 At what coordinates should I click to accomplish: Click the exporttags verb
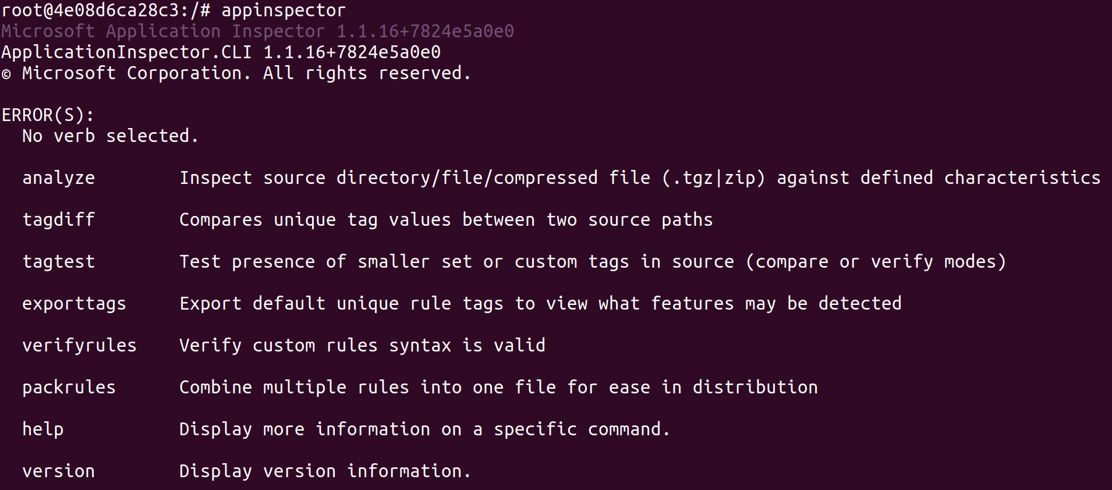point(74,304)
